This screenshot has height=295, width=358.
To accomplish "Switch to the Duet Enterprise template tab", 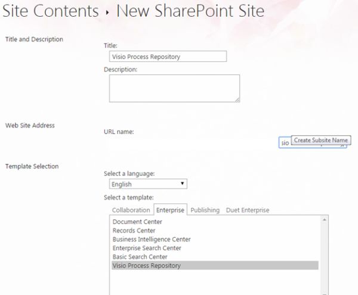I will click(248, 210).
